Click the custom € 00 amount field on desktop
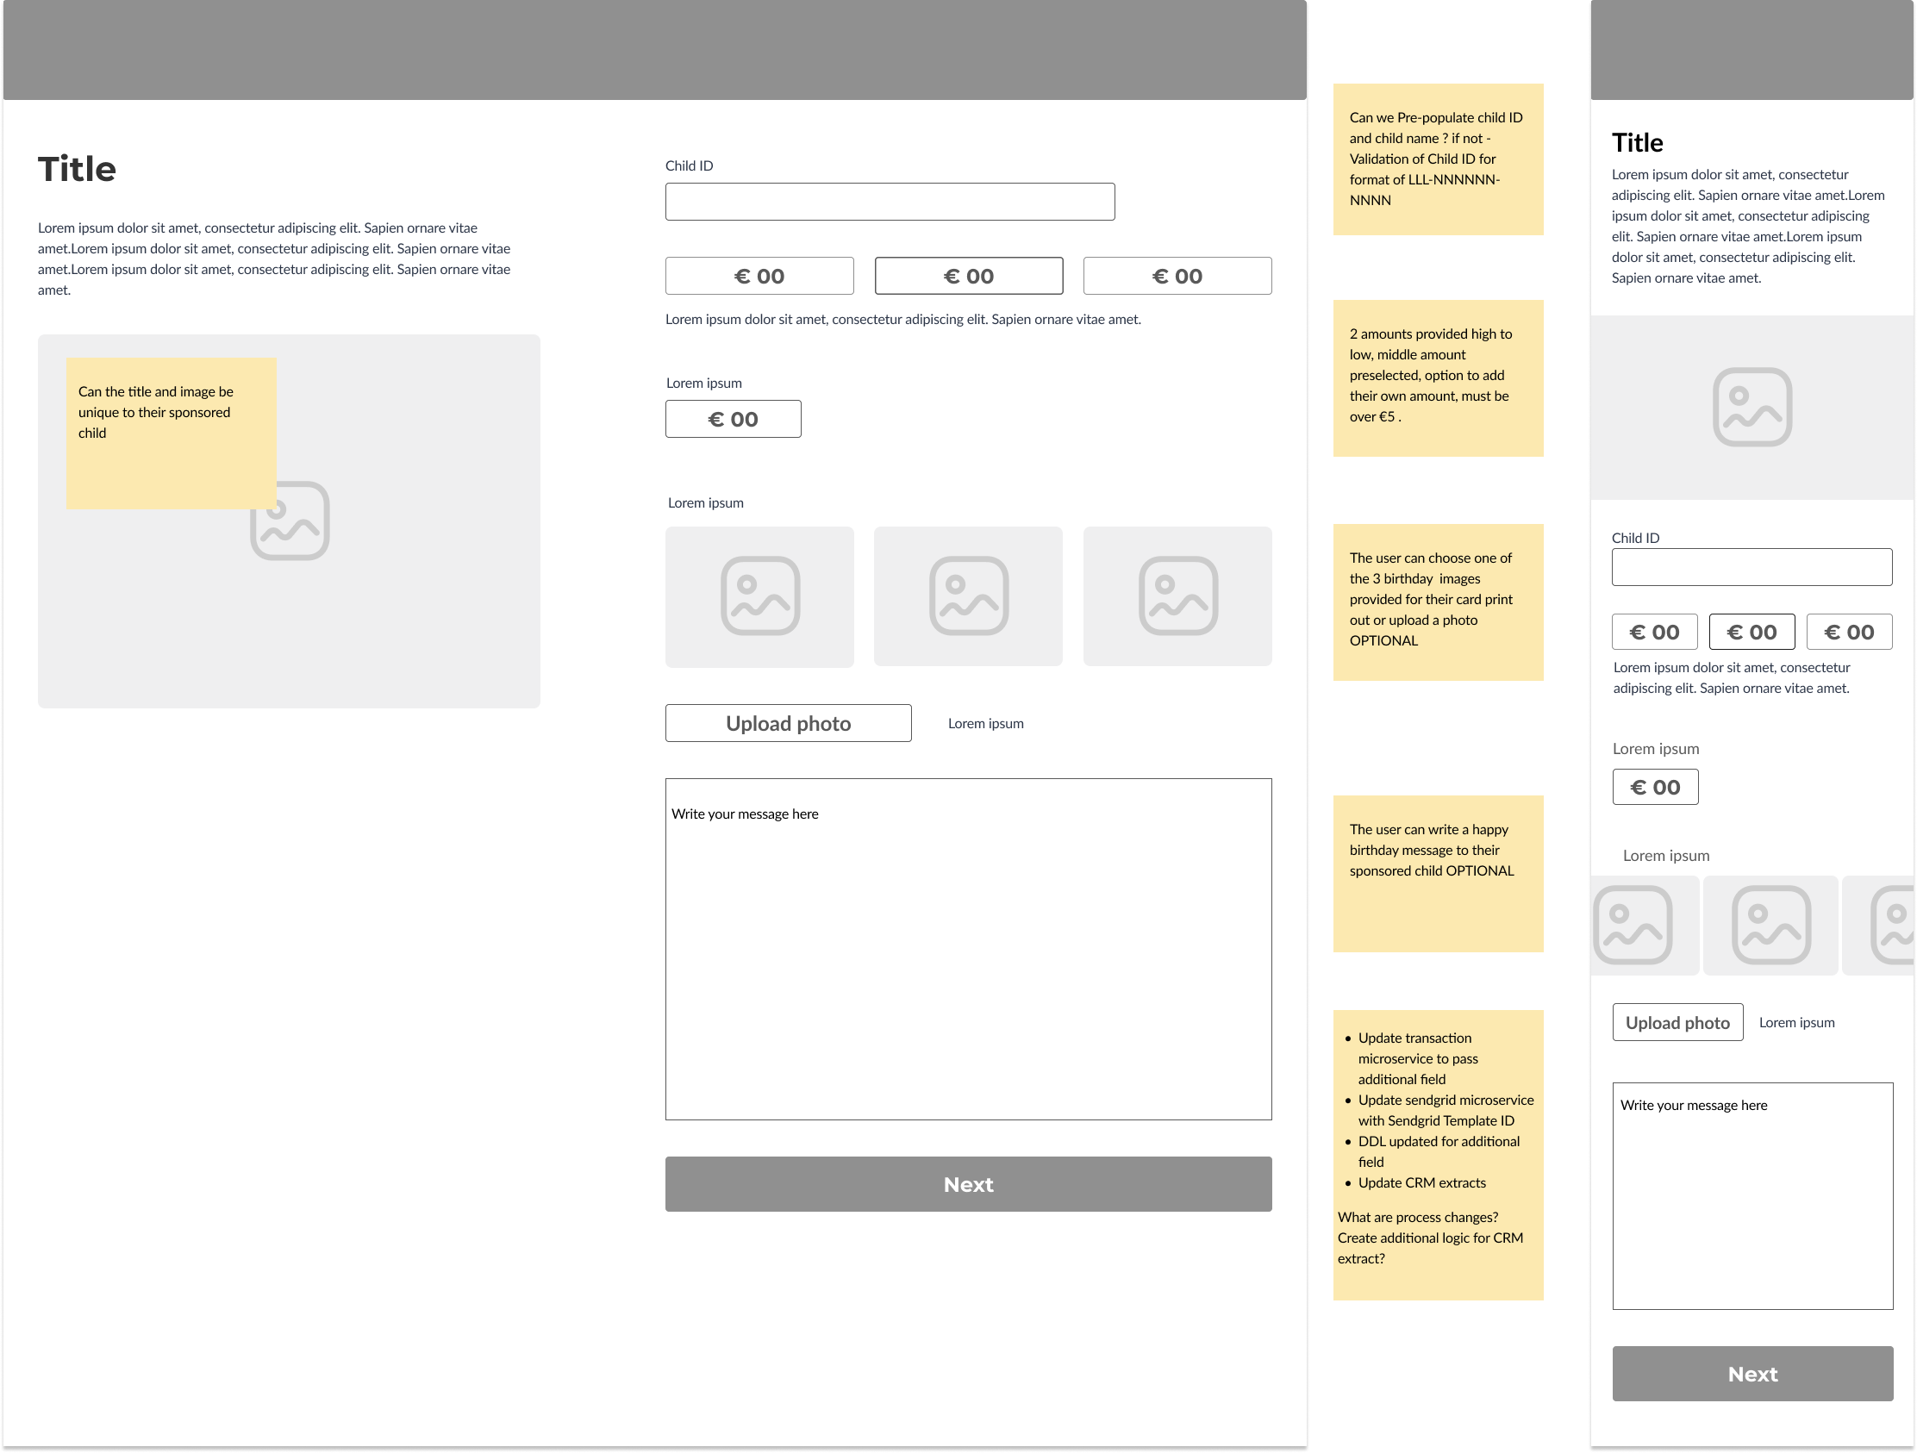 pyautogui.click(x=734, y=420)
